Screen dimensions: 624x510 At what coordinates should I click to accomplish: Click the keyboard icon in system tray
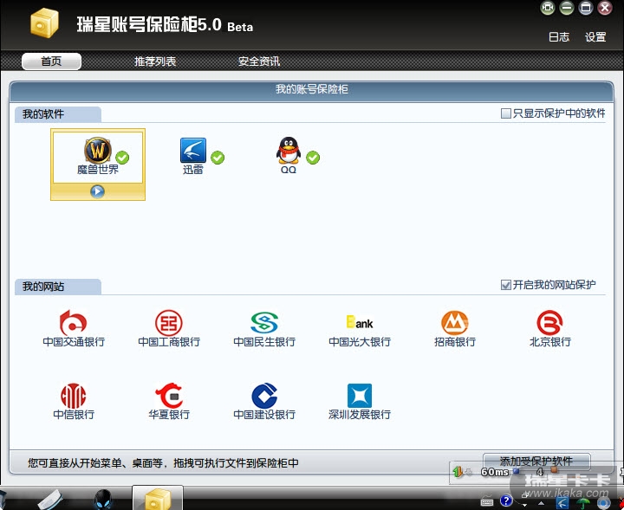coord(487,502)
